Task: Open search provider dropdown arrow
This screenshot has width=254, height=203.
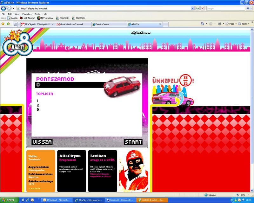Action: click(251, 9)
